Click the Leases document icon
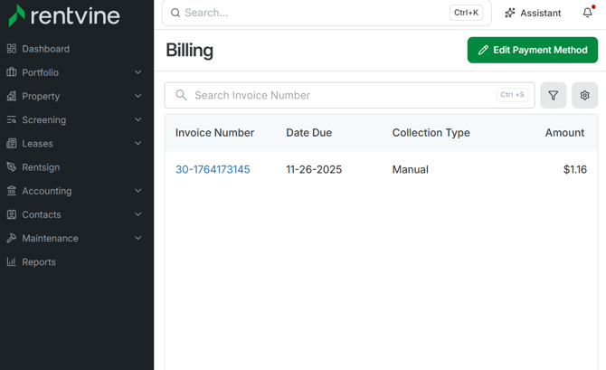The image size is (606, 370). tap(12, 144)
